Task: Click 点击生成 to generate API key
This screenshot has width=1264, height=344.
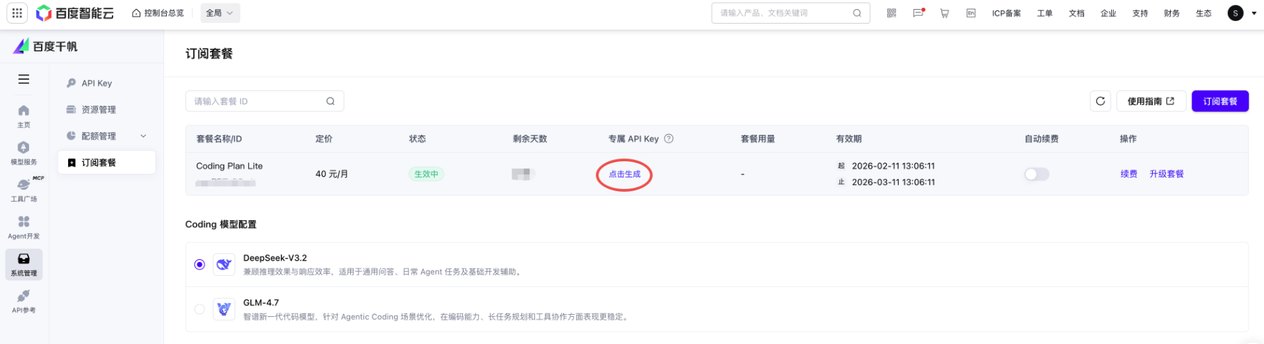Action: click(x=624, y=174)
